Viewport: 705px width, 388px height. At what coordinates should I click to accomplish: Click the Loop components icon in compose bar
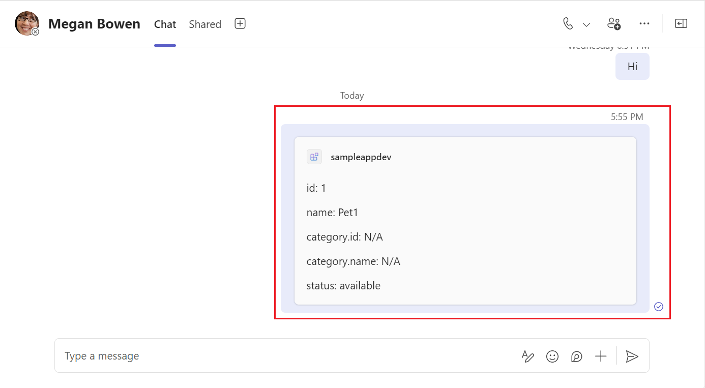coord(576,356)
